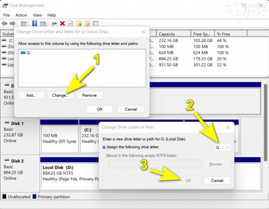Open the Help menu
This screenshot has height=209, width=269.
(x=52, y=15)
